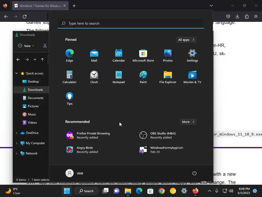Focus the Type here to search field
This screenshot has height=197, width=262.
131,23
